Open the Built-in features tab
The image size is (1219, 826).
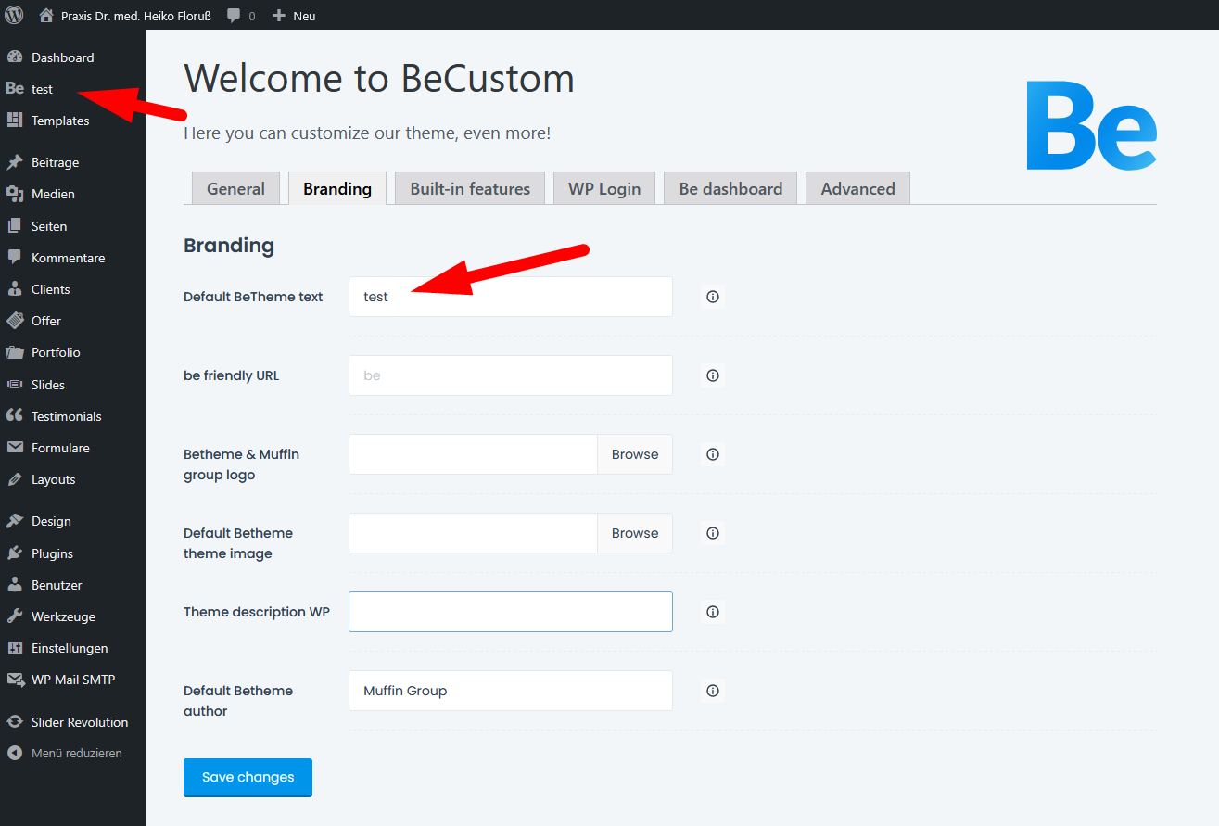pos(470,188)
